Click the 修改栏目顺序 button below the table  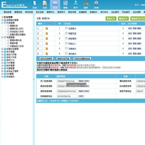pos(46,58)
